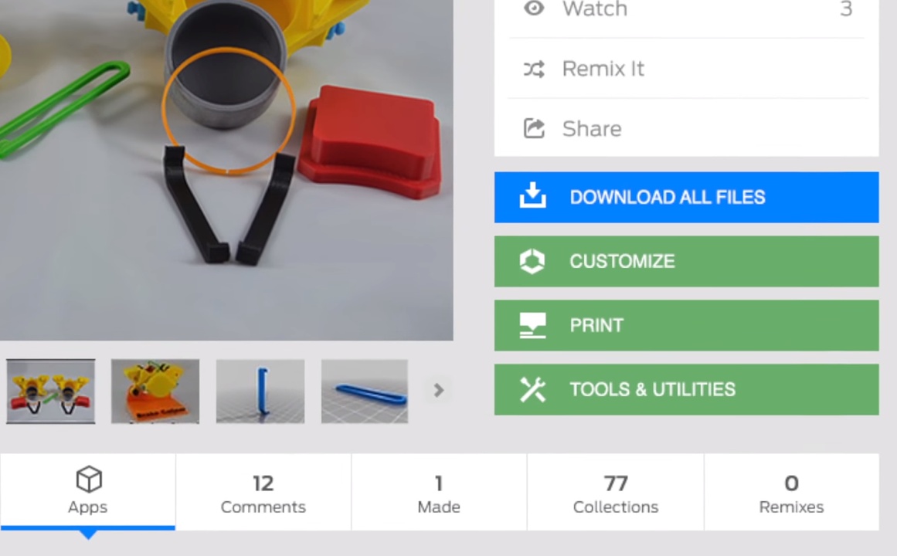This screenshot has height=556, width=897.
Task: Click the Customize hexagon icon
Action: tap(532, 262)
